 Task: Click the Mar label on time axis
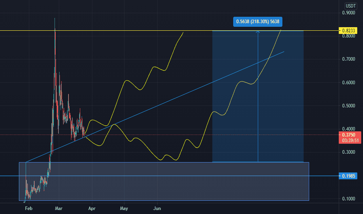point(59,209)
